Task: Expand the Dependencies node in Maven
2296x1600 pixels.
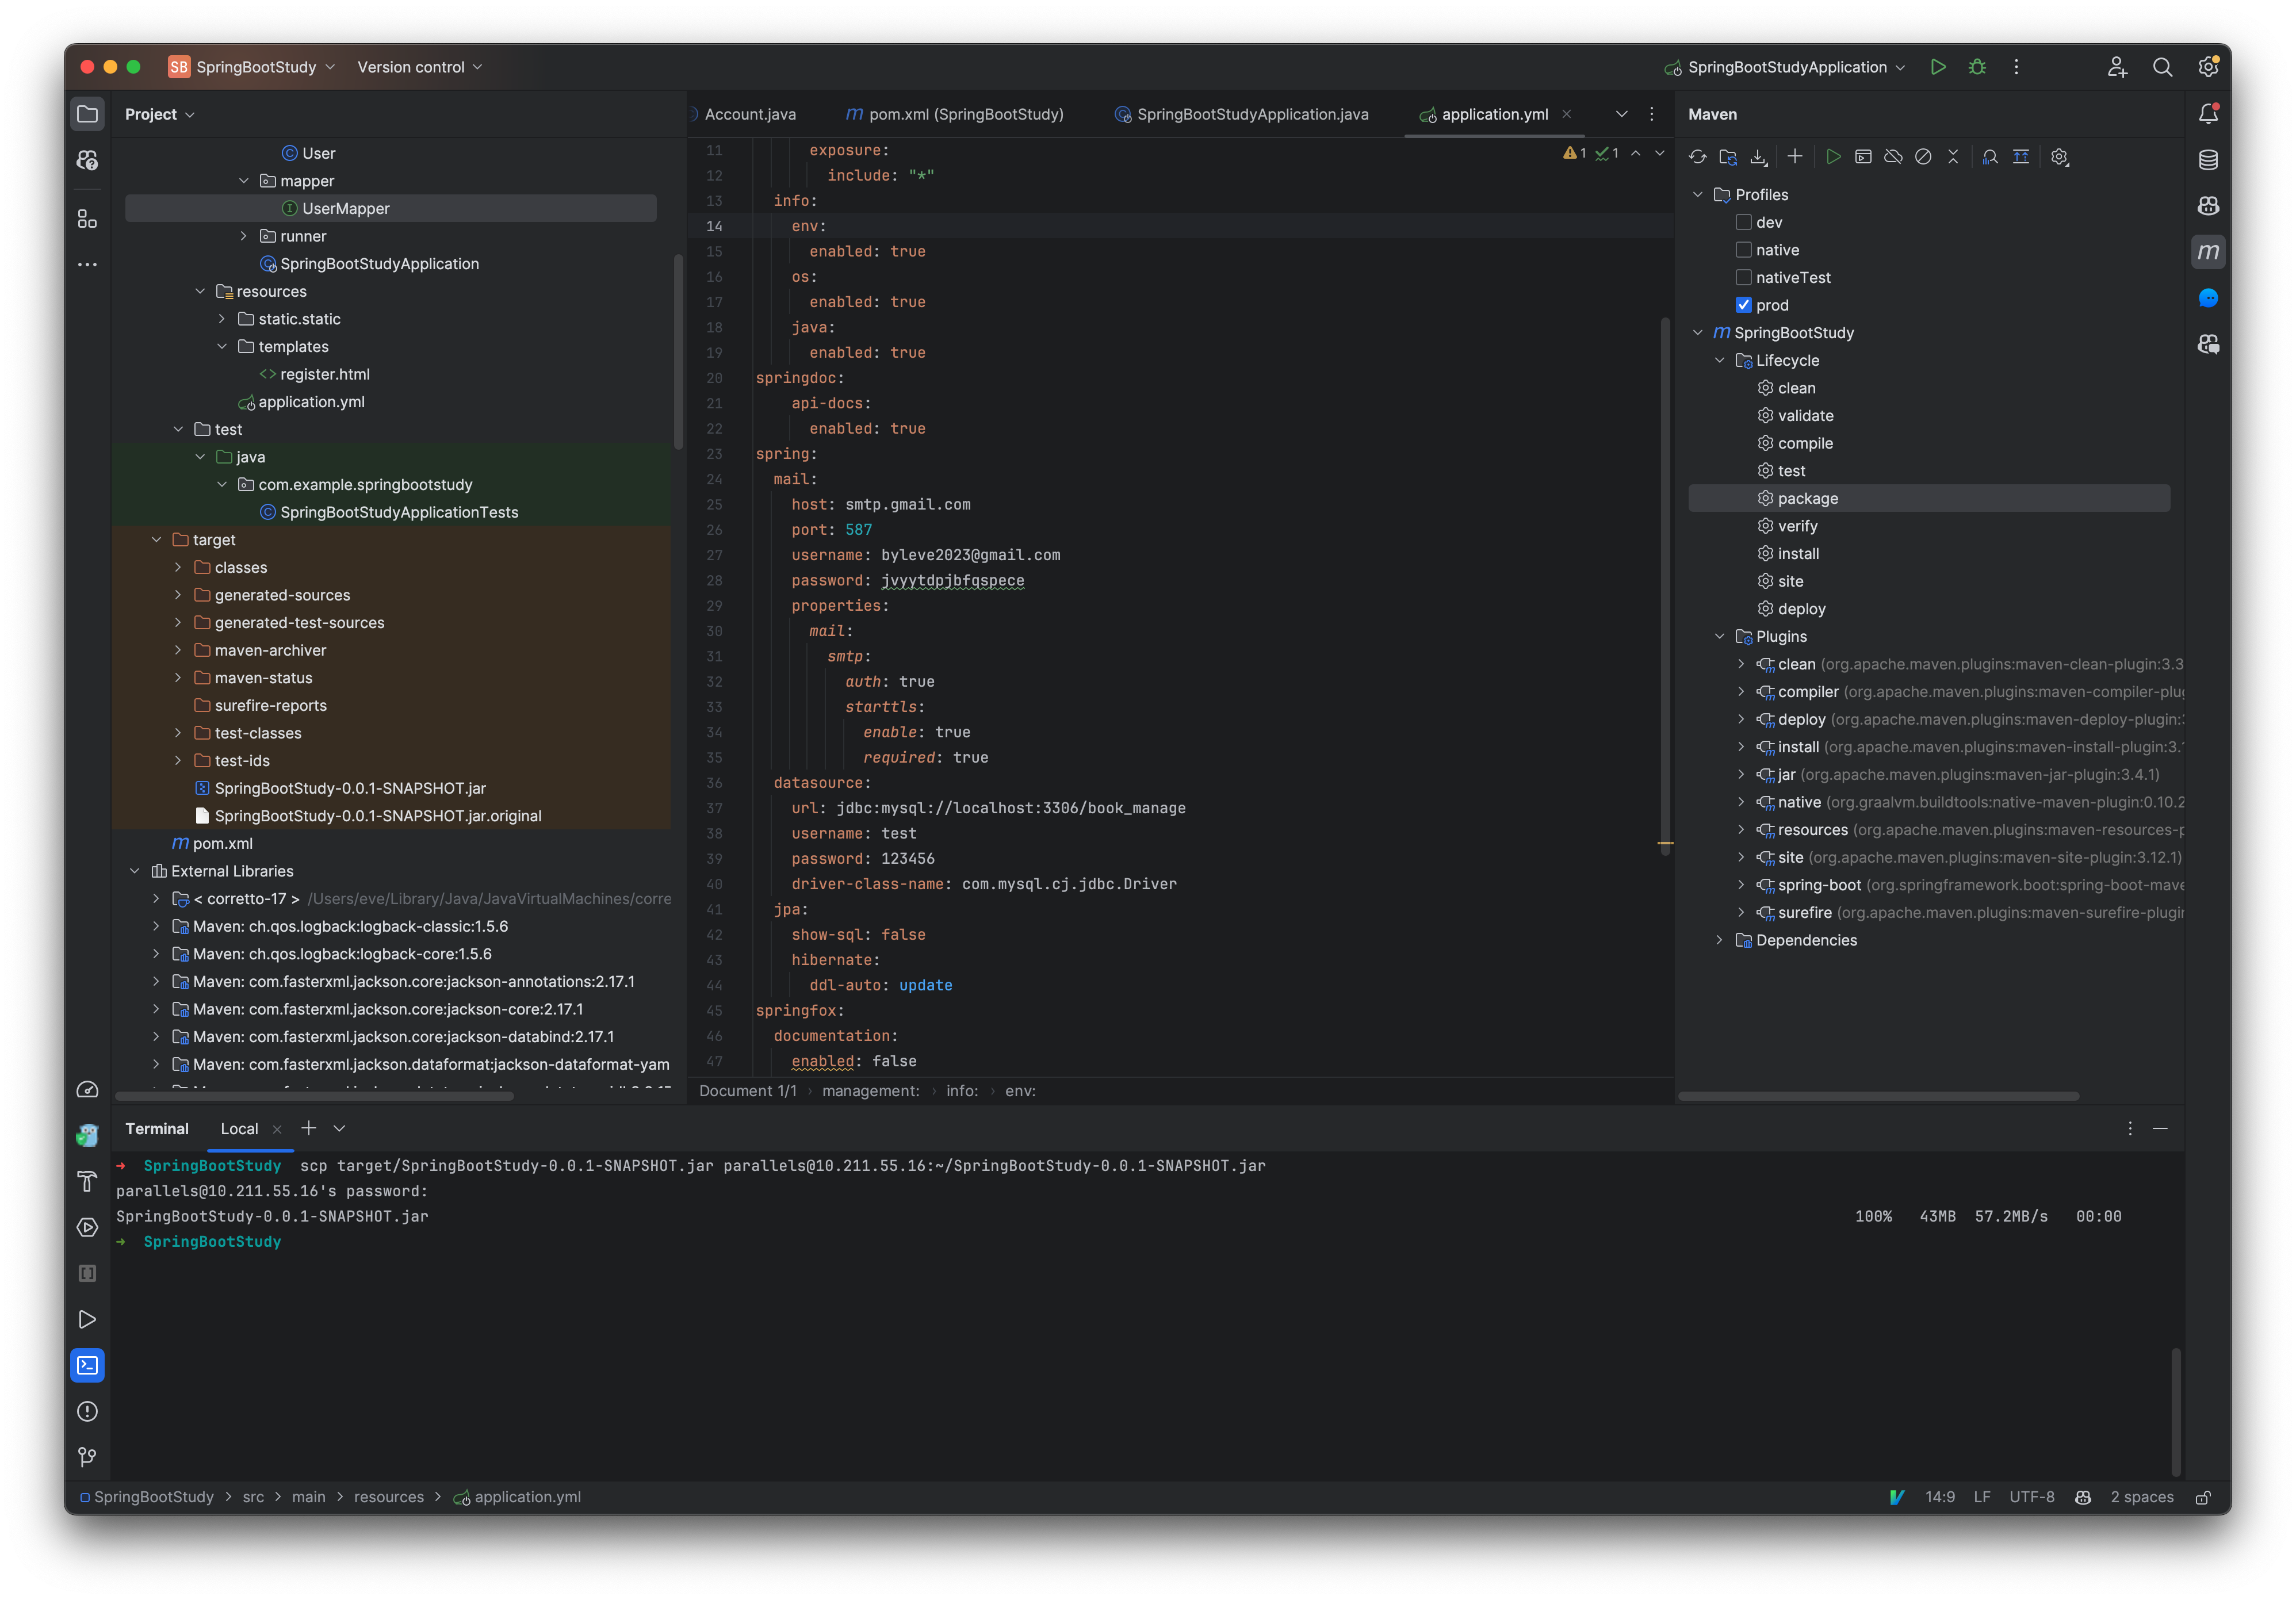Action: tap(1720, 940)
